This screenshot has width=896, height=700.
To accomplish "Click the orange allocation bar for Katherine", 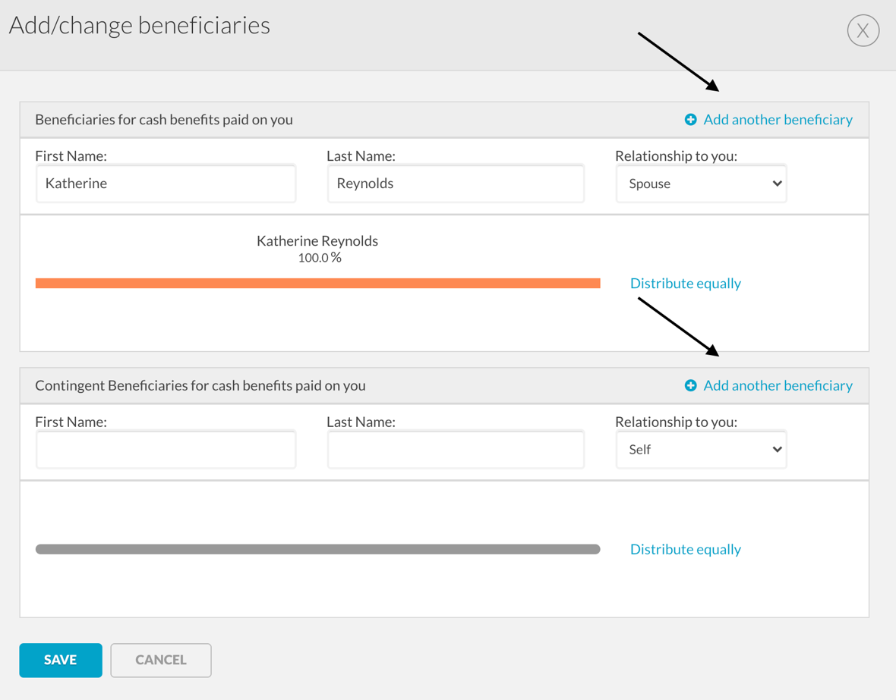I will click(317, 284).
